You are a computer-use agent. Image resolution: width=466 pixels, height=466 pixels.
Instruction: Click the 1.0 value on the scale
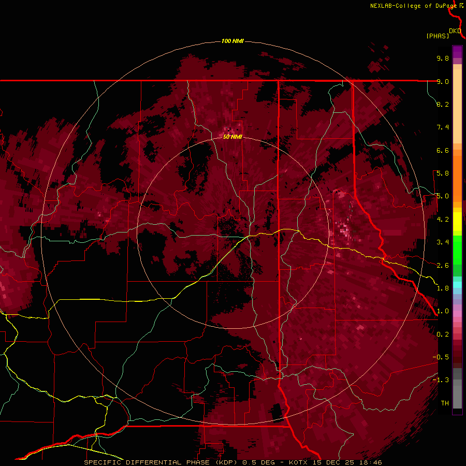point(443,311)
